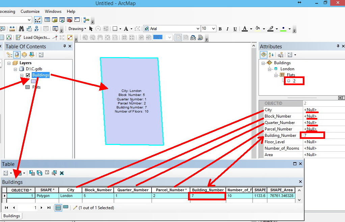Click Delete Selected X icon in table
The image size is (345, 222).
click(62, 173)
